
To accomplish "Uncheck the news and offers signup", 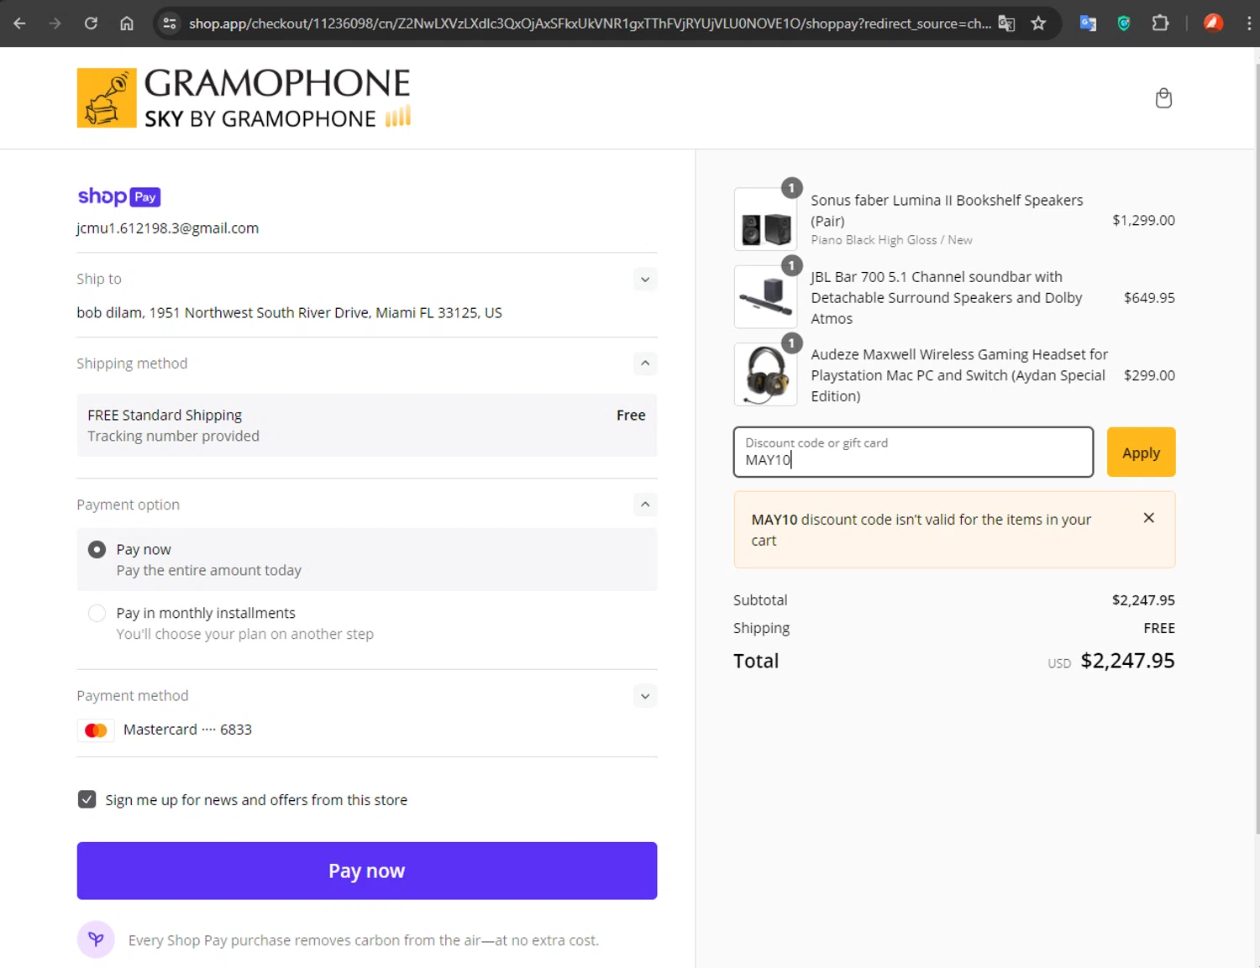I will [x=87, y=799].
